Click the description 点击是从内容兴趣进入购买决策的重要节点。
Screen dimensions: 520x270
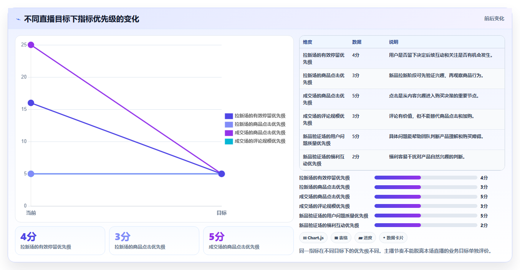click(434, 96)
